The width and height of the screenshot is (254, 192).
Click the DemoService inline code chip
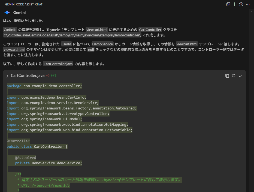(102, 44)
